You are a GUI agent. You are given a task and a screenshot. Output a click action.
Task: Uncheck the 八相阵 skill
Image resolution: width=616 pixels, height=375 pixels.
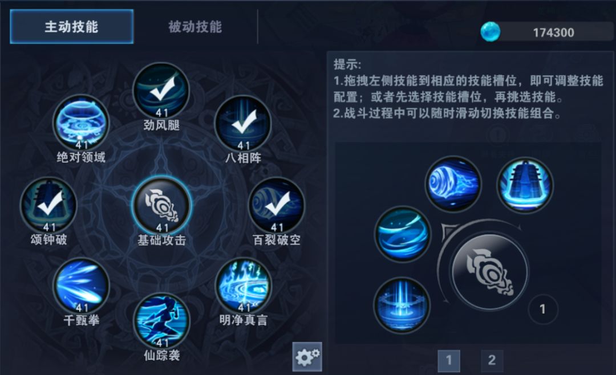click(244, 123)
